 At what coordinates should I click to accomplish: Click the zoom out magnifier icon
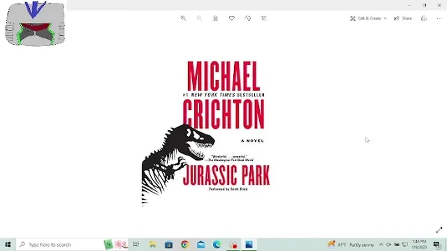click(199, 18)
